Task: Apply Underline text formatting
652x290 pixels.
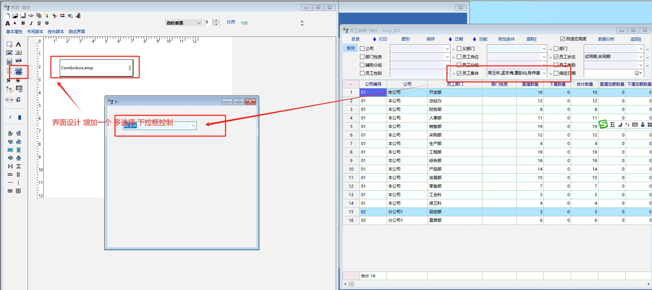Action: tap(39, 23)
